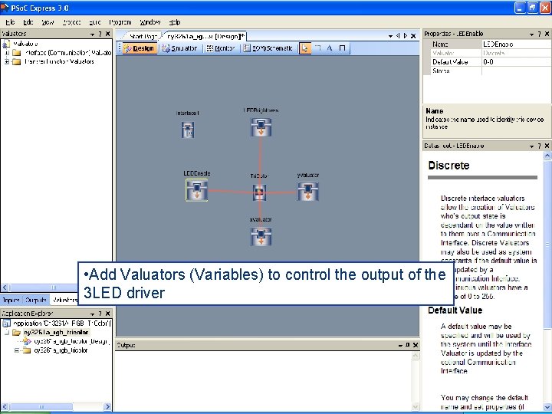Select the text 'A' annotation tool

click(x=330, y=48)
